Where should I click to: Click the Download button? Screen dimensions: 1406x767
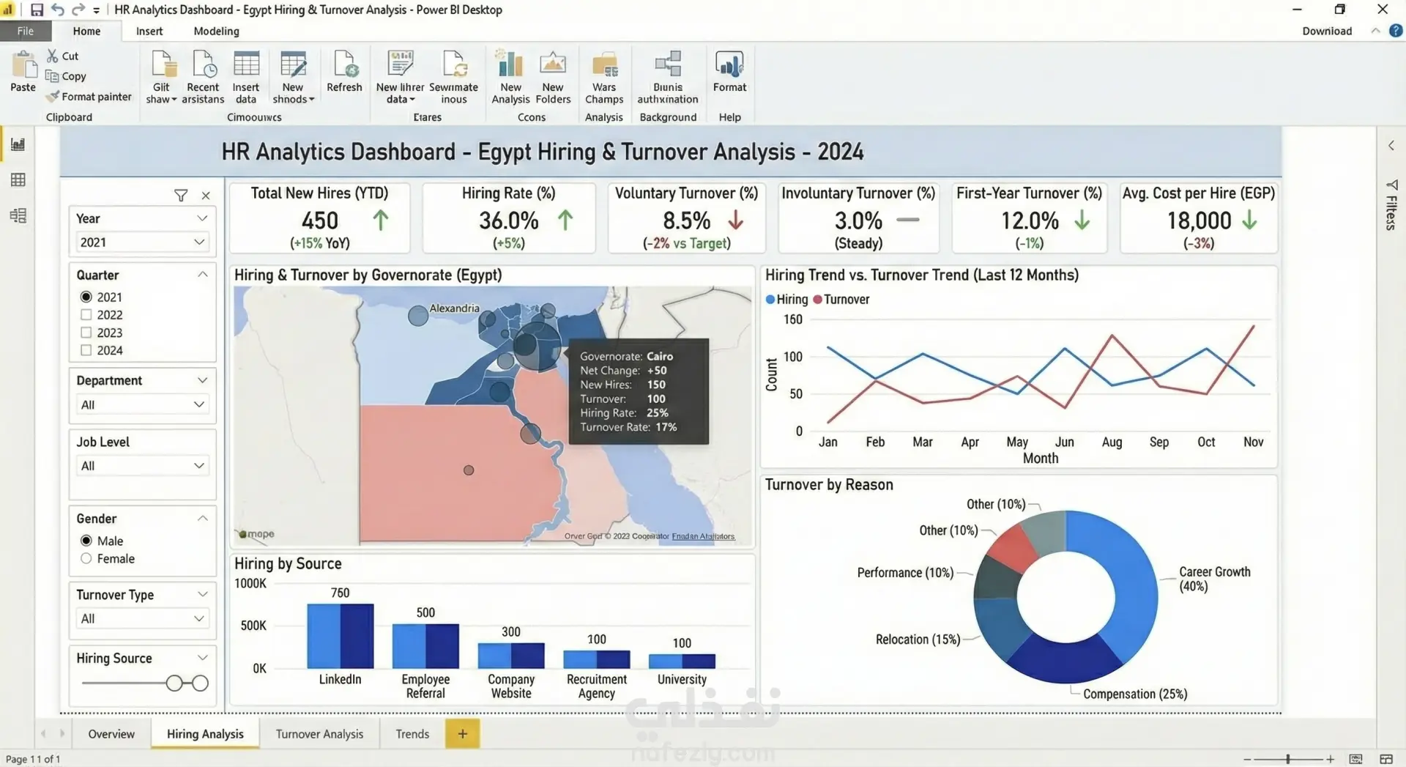tap(1327, 31)
